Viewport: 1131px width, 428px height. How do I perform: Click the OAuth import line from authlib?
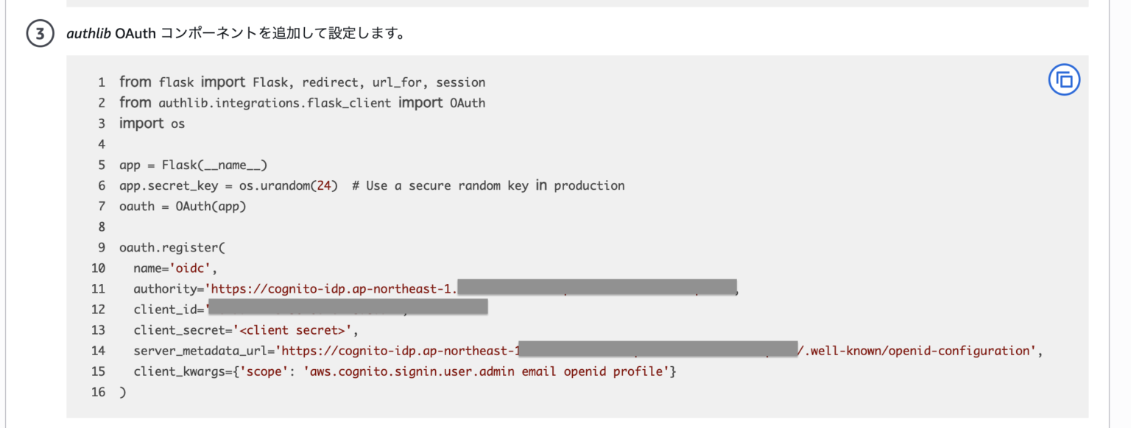[x=302, y=102]
